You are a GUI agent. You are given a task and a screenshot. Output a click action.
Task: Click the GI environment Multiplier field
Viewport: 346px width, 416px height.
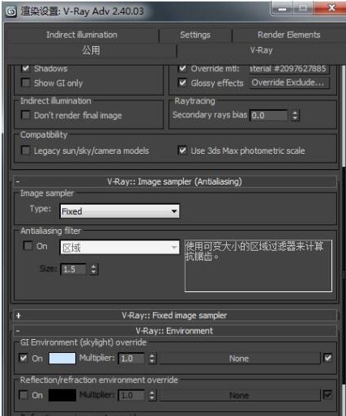[x=131, y=359]
